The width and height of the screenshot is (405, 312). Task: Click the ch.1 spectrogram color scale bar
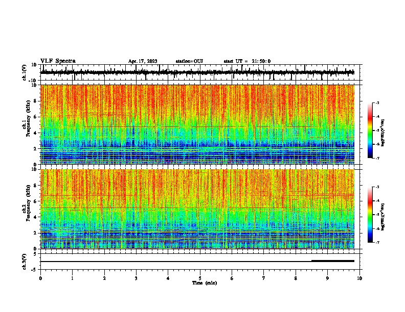370,131
